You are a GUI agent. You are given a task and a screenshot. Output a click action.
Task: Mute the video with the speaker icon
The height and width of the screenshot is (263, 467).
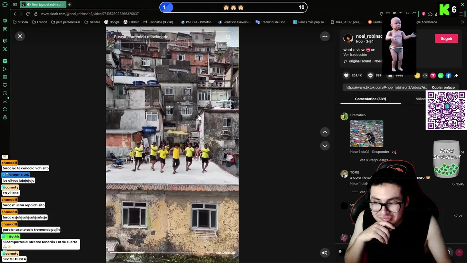click(x=324, y=252)
